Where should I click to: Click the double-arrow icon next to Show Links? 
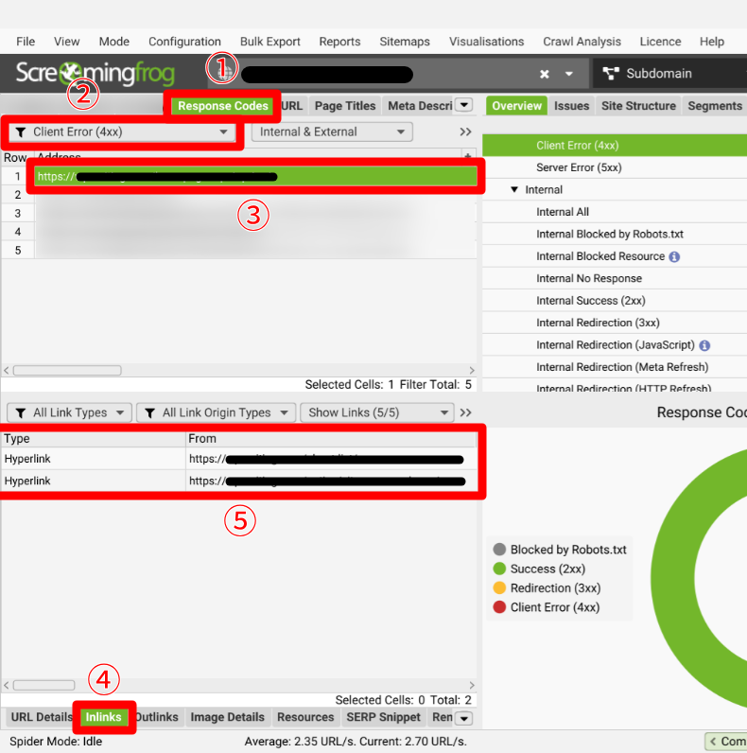point(465,412)
